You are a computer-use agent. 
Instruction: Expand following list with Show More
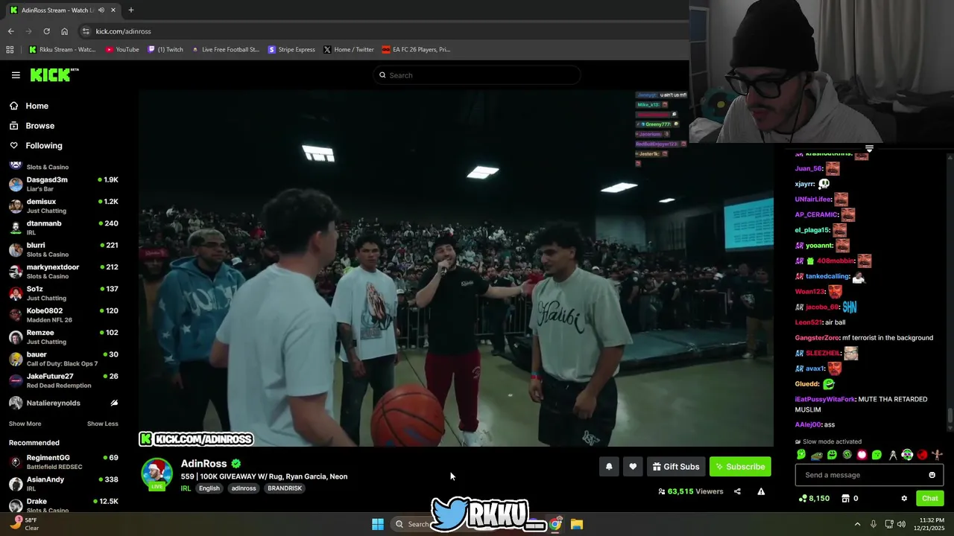(x=25, y=424)
